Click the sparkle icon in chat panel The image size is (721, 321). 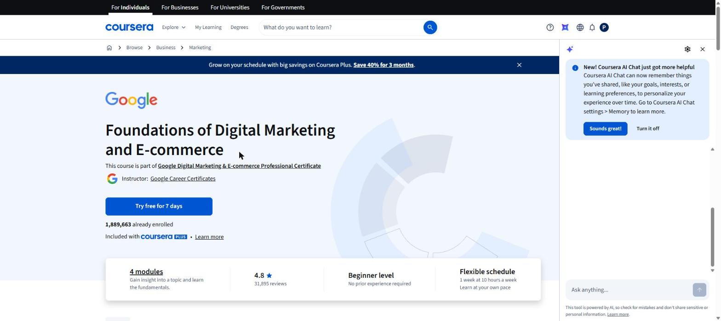(570, 49)
